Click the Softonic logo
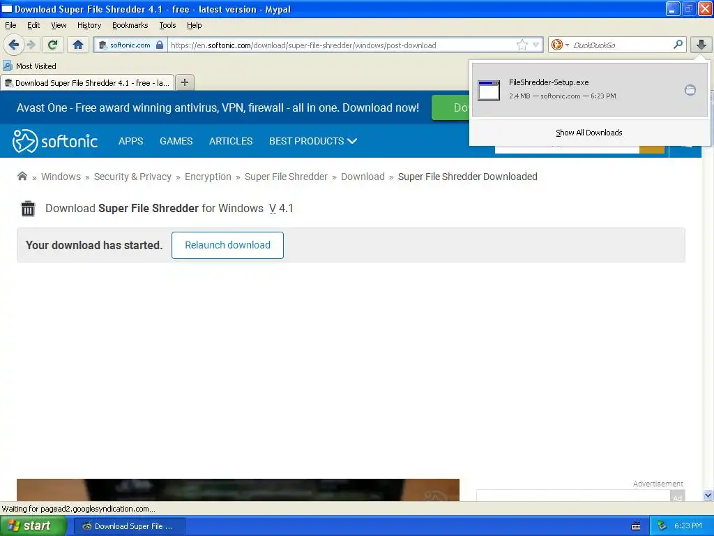Image resolution: width=714 pixels, height=536 pixels. coord(54,141)
